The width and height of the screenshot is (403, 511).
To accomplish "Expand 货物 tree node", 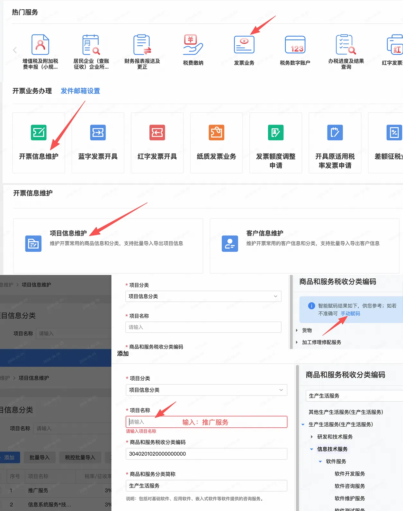I will click(x=297, y=330).
